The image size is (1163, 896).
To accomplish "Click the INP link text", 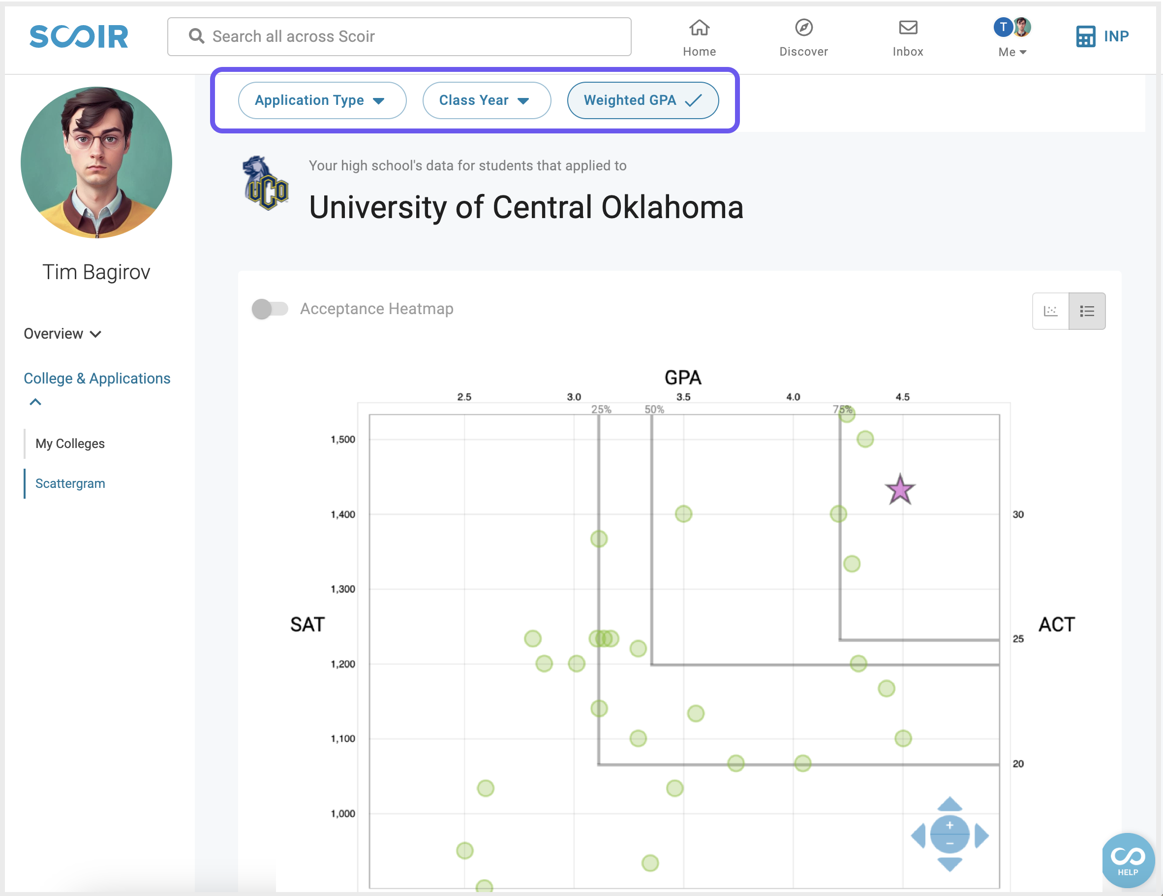I will (1116, 36).
